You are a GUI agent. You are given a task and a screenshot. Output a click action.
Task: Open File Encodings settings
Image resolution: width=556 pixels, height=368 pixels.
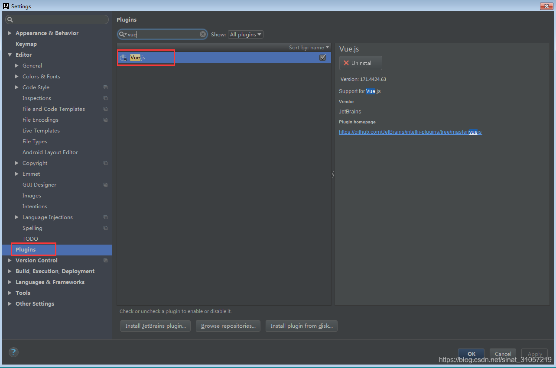coord(40,119)
